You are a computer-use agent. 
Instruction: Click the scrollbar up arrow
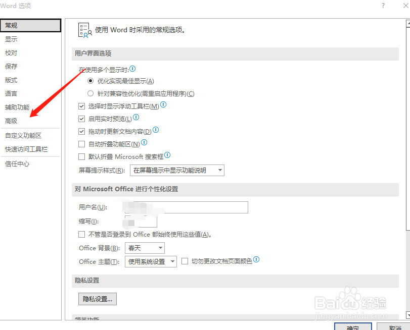(408, 23)
